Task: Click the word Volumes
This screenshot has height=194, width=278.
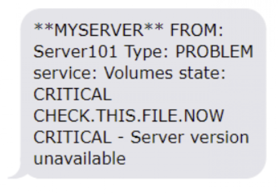Action: 138,73
